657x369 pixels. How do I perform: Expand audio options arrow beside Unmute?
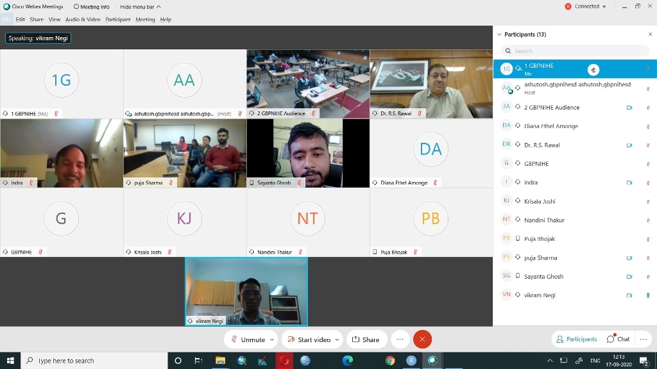pyautogui.click(x=272, y=340)
